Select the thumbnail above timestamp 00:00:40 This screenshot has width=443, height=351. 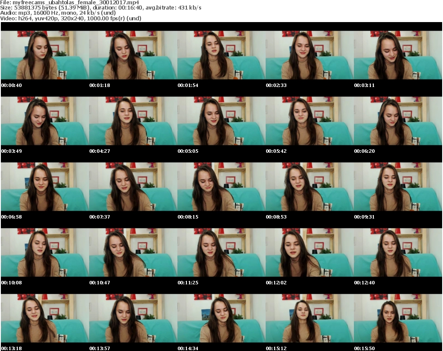click(45, 55)
